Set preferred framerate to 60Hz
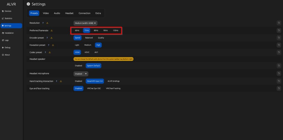 click(x=77, y=30)
